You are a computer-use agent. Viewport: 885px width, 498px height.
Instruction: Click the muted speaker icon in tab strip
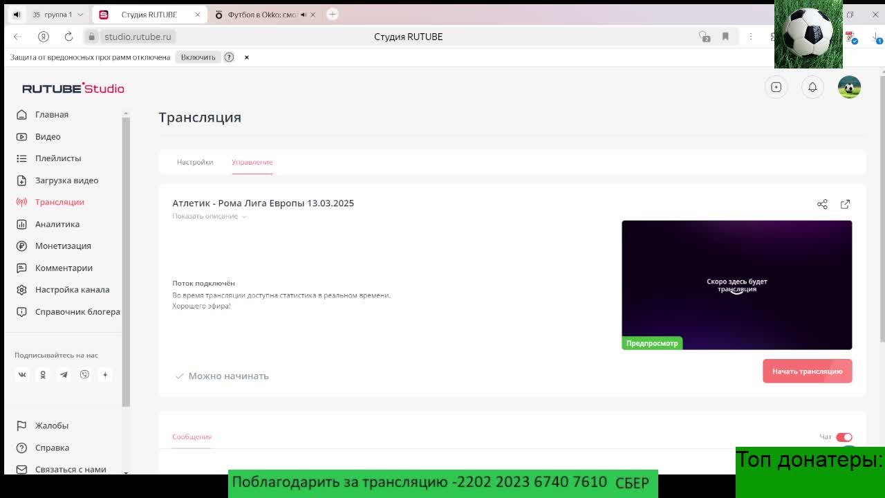[x=17, y=15]
